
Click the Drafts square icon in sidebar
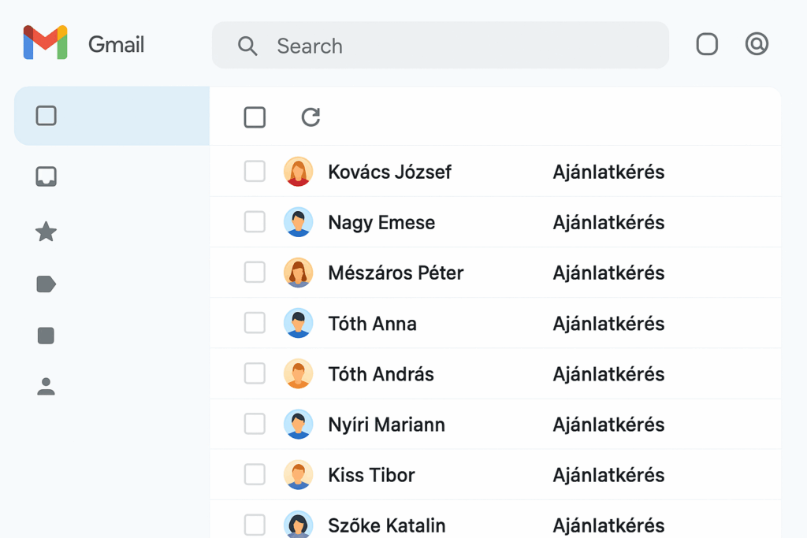(46, 335)
